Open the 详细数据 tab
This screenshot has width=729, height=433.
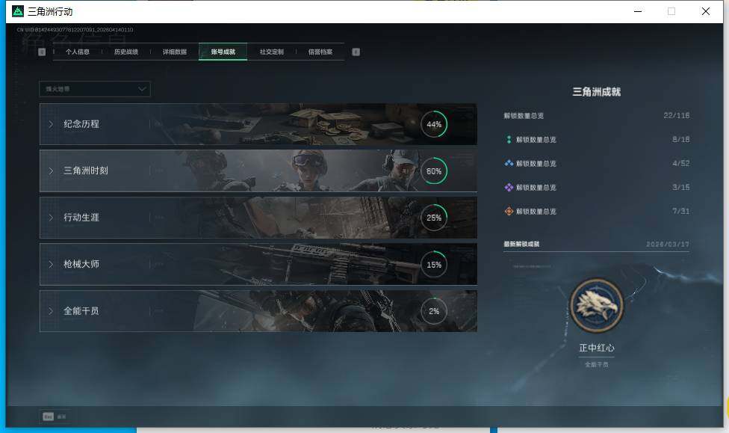[174, 52]
